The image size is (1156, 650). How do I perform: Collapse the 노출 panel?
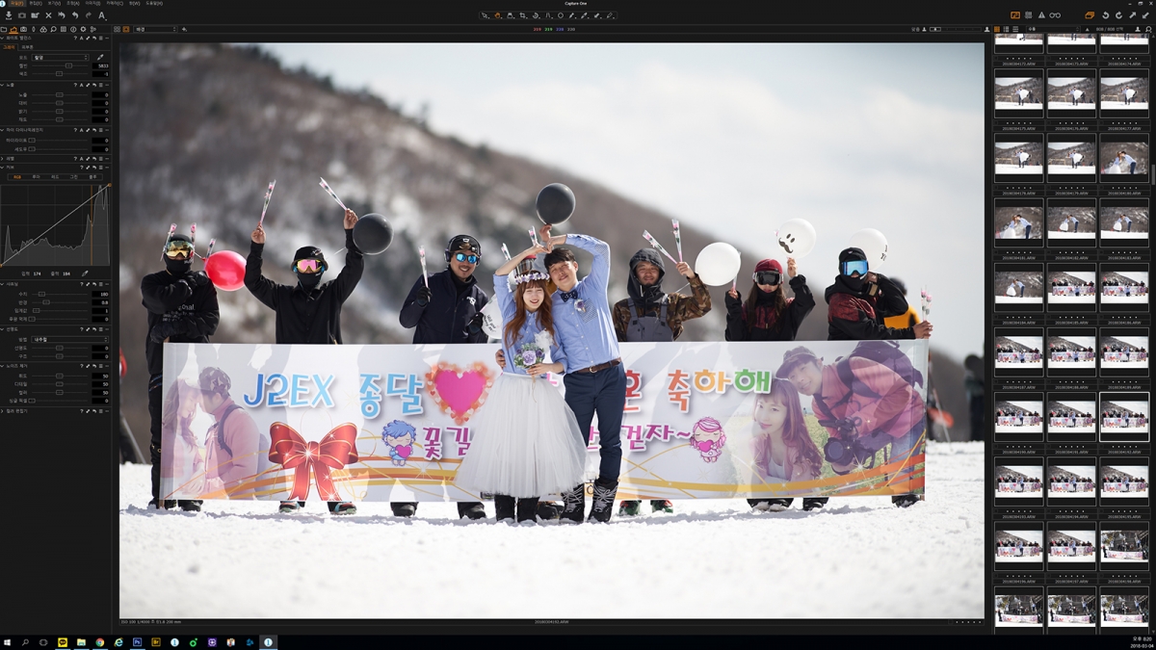(x=3, y=85)
